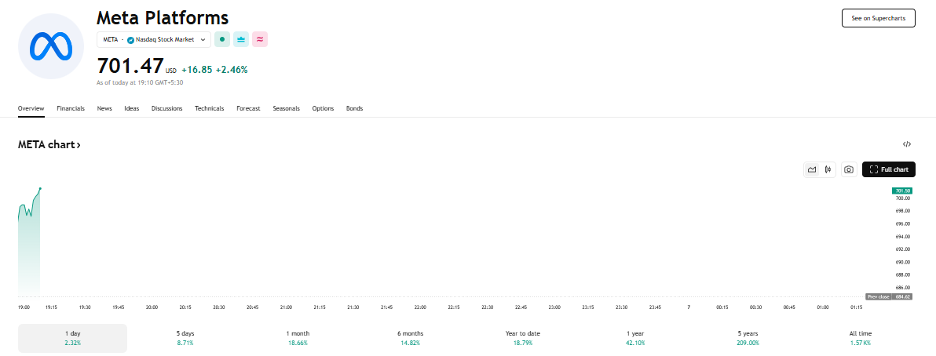
Task: Switch to candlestick chart style
Action: 828,169
